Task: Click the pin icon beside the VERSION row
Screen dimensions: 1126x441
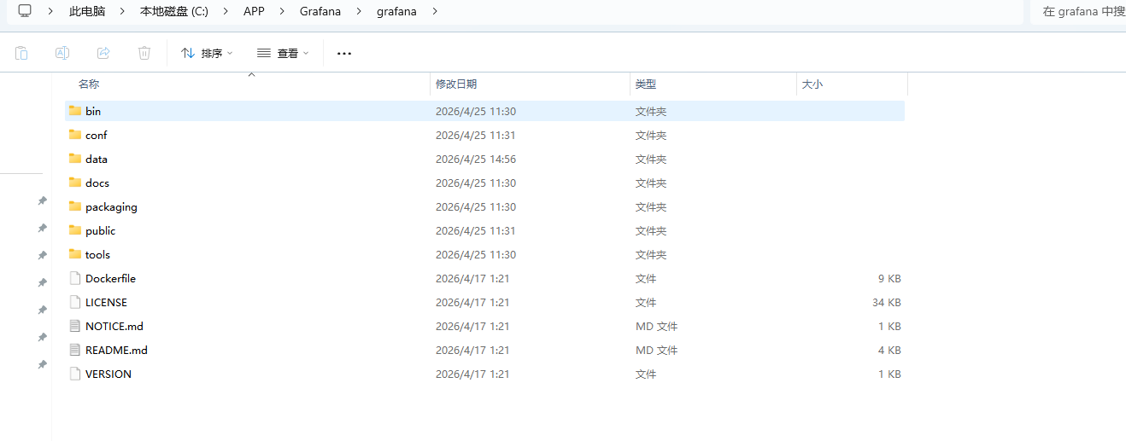Action: (x=42, y=364)
